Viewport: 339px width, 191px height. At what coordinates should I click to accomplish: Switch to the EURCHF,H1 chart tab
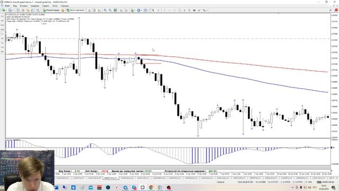143,178
